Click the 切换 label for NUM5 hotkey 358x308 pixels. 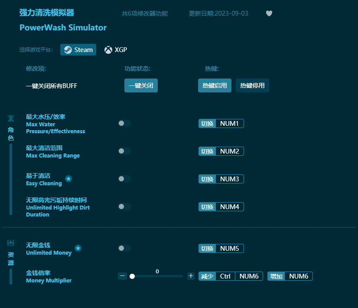pyautogui.click(x=207, y=249)
